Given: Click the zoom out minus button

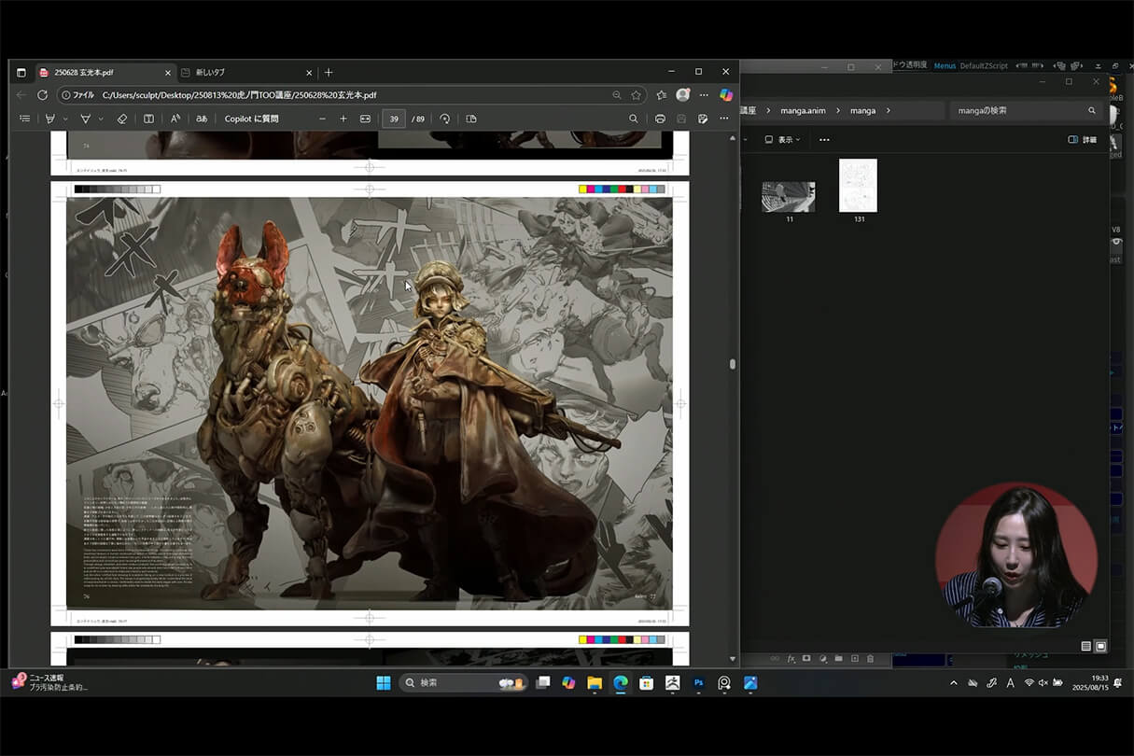Looking at the screenshot, I should pos(322,119).
